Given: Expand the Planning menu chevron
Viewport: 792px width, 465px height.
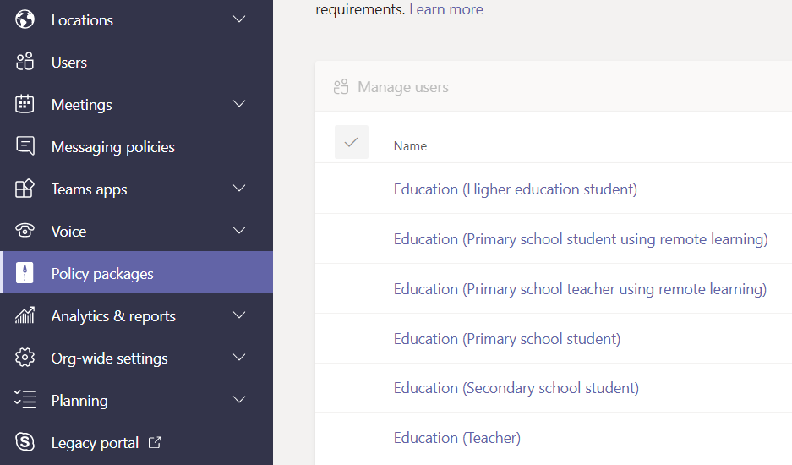Looking at the screenshot, I should pos(239,400).
